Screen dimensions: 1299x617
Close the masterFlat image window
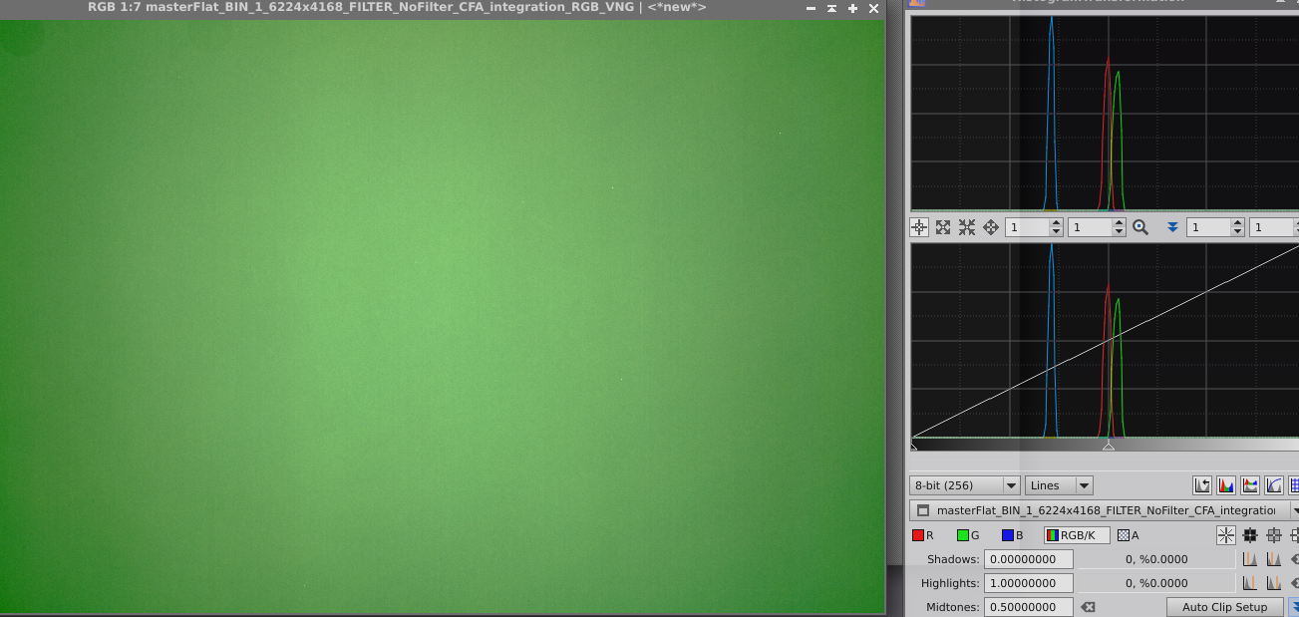[x=874, y=8]
